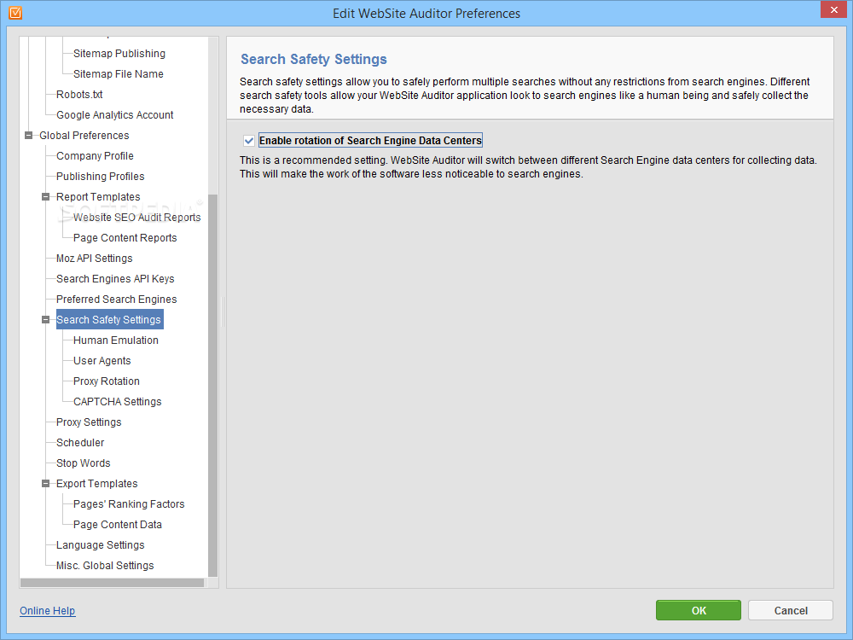Select Sitemap File Name item
This screenshot has width=853, height=640.
coord(118,74)
